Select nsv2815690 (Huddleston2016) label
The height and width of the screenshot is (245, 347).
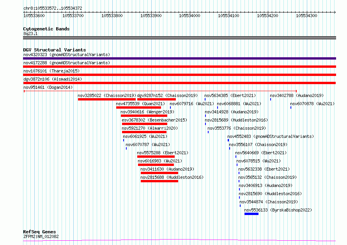click(270, 194)
